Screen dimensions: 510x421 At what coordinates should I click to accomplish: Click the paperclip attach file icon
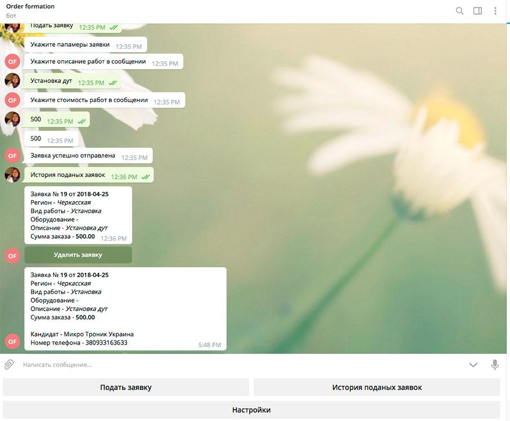pos(9,365)
